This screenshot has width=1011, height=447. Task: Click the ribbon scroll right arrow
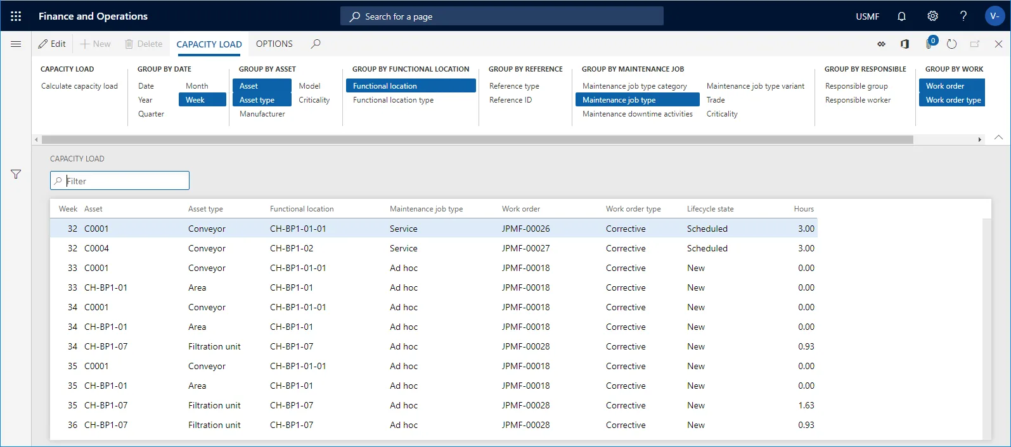coord(980,139)
